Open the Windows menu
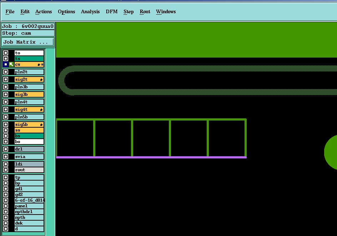Screen dimensions: 337x236 pyautogui.click(x=166, y=12)
